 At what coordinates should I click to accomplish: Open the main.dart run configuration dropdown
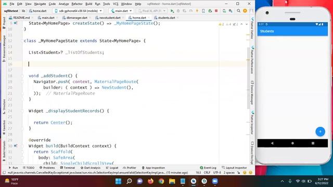click(x=121, y=11)
